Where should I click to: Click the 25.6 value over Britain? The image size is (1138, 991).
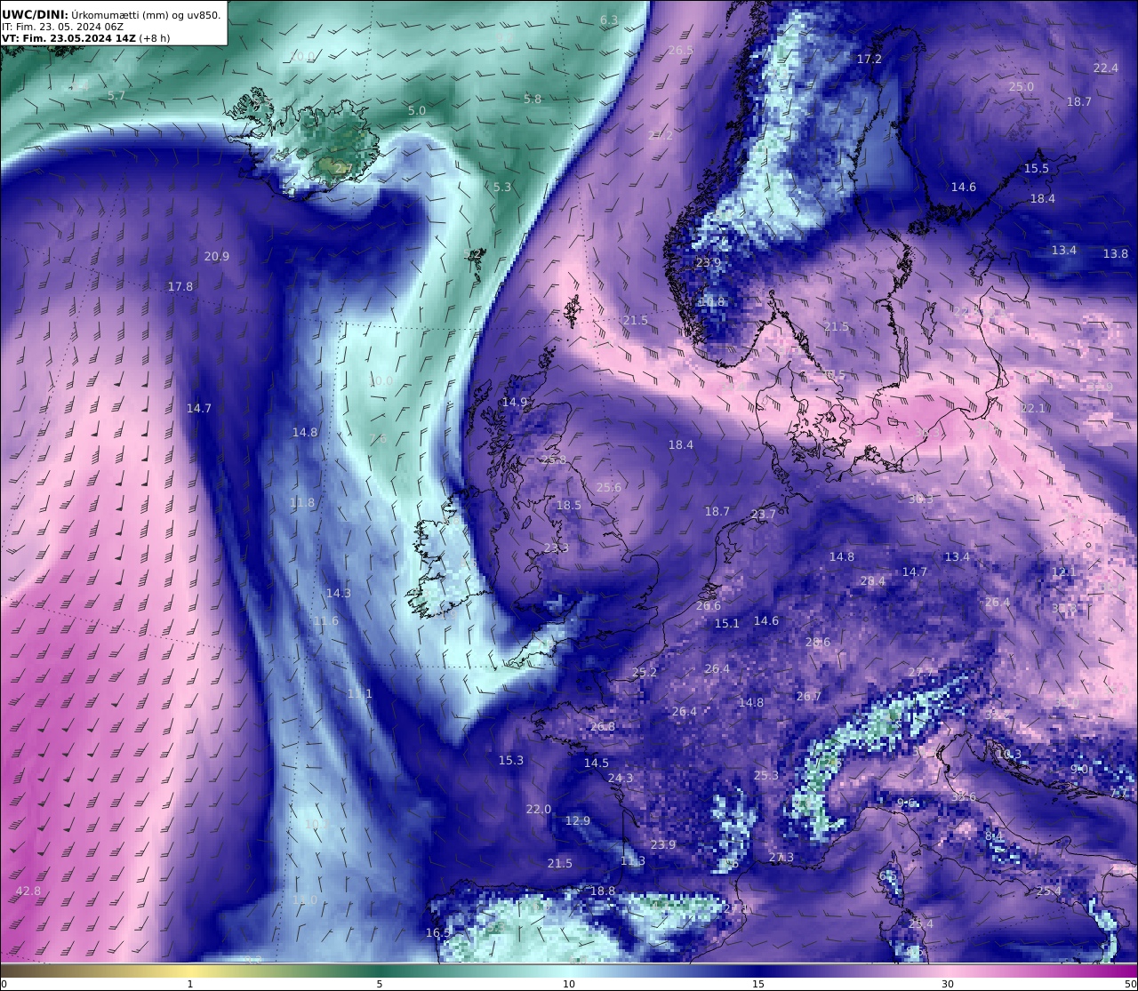coord(609,487)
